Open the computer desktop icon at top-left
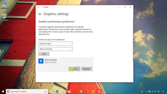The image size is (167, 94). tap(4, 5)
